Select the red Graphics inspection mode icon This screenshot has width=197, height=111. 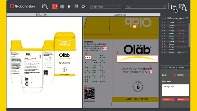pos(55,7)
